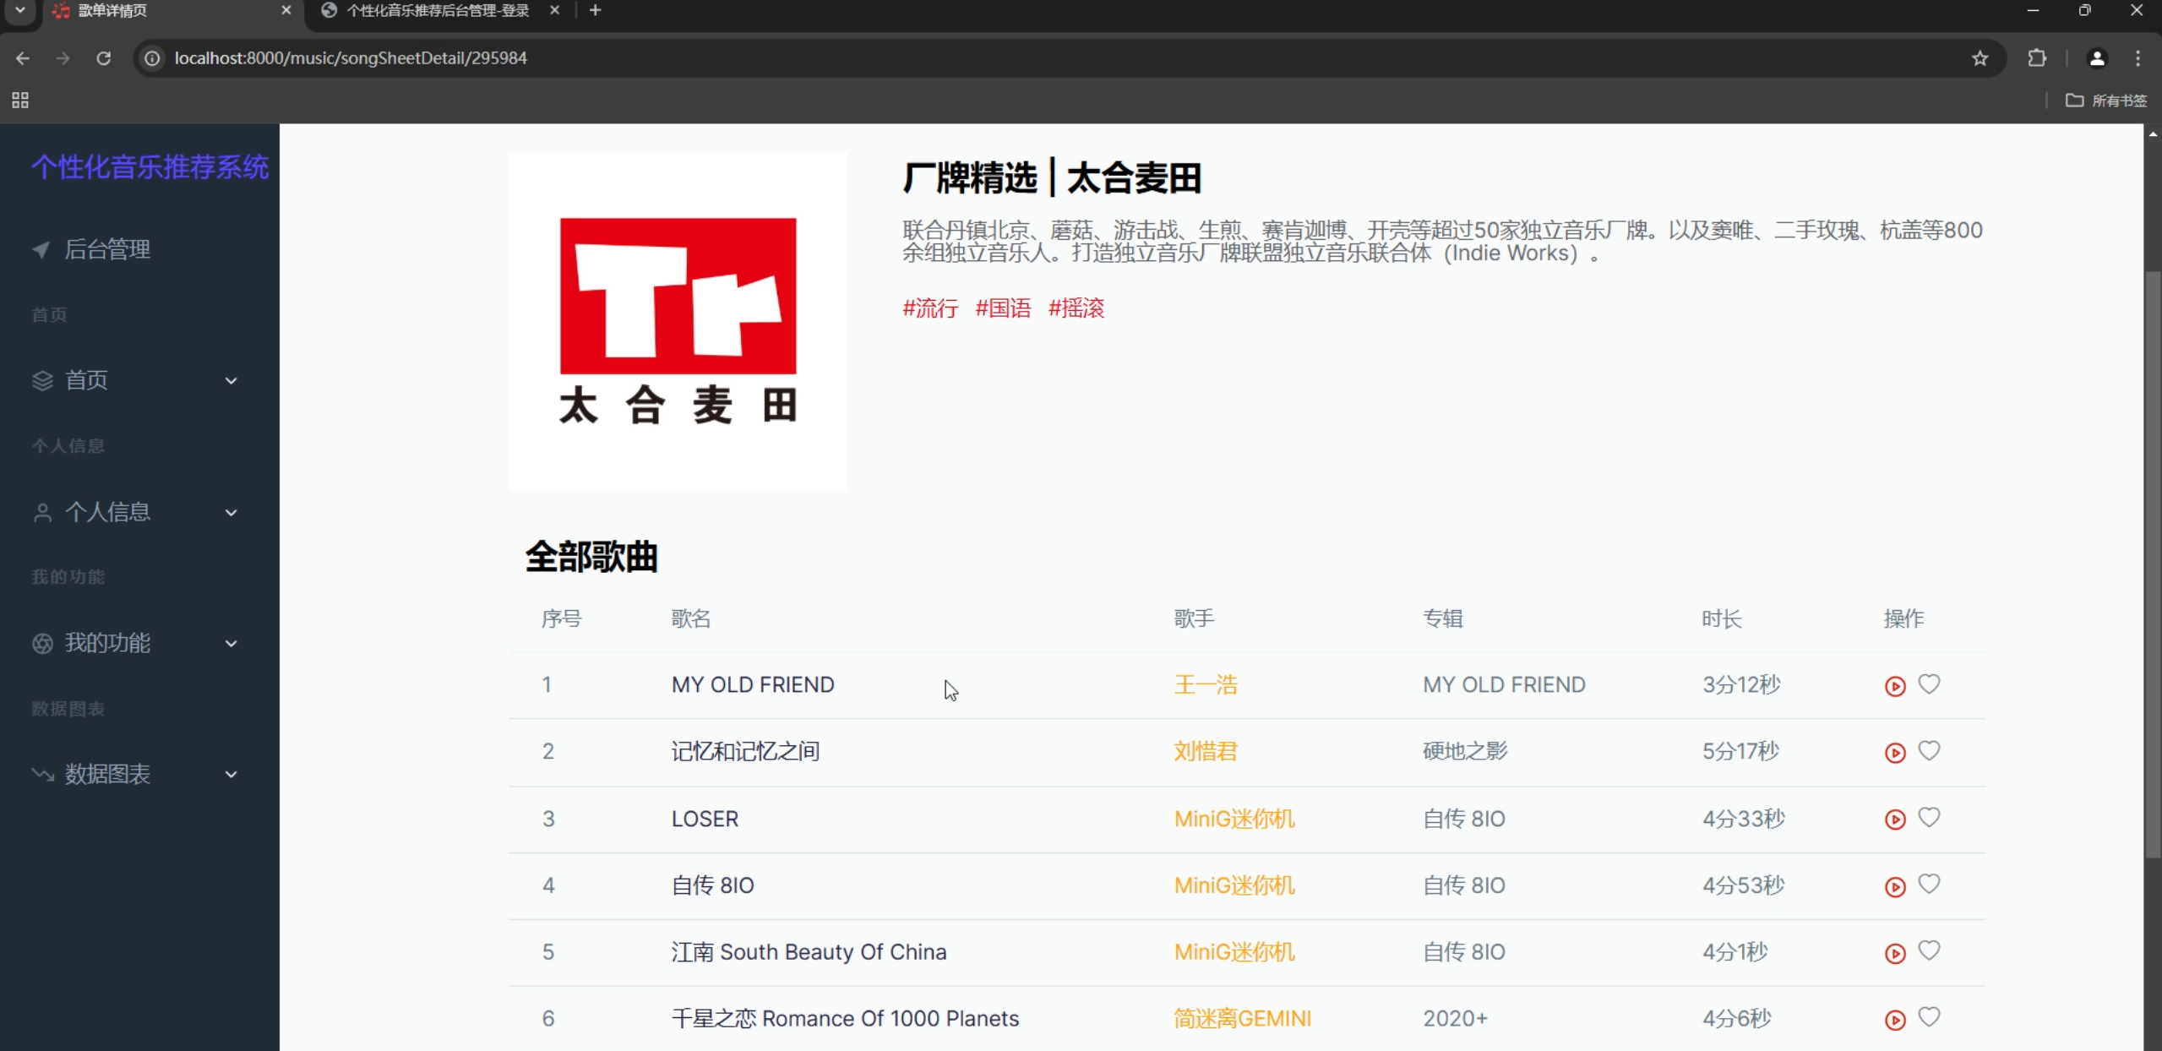This screenshot has width=2162, height=1051.
Task: Select the #国语 tag
Action: coord(1004,308)
